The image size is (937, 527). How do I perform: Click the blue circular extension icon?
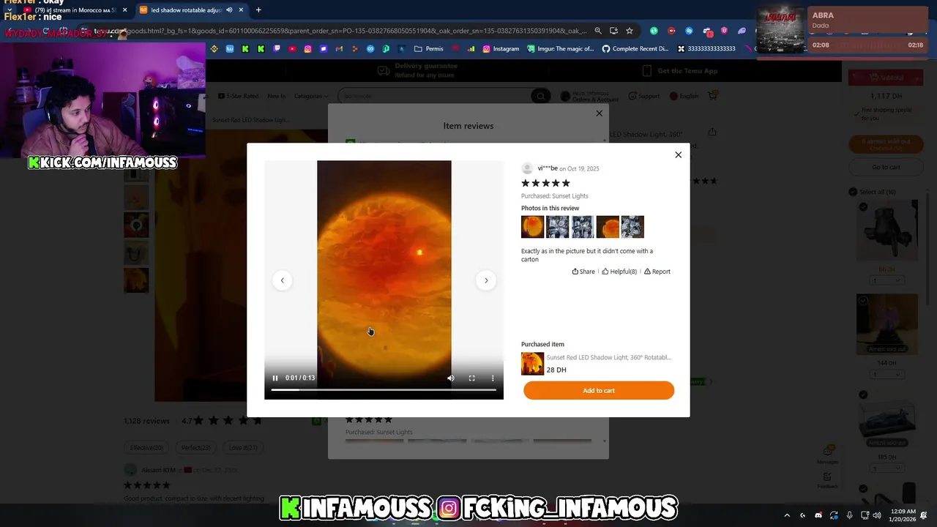pos(689,31)
